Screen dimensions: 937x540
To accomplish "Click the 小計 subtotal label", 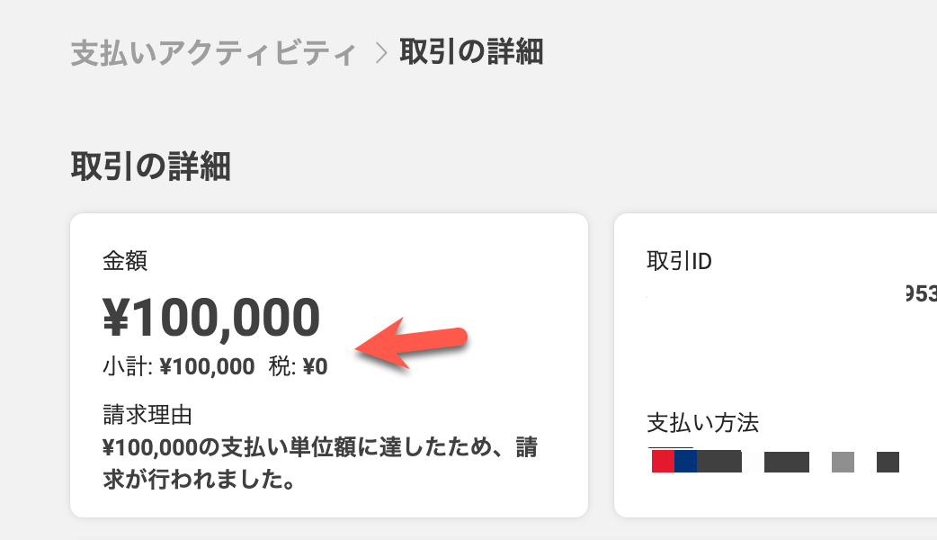I will pyautogui.click(x=128, y=367).
